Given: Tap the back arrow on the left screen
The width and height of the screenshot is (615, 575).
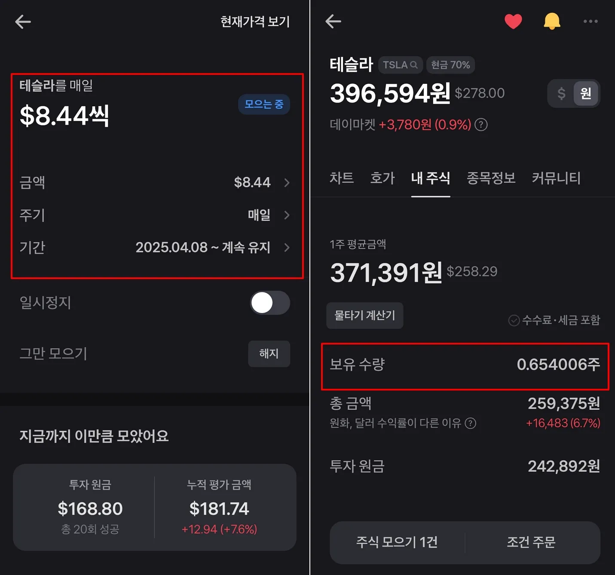Looking at the screenshot, I should (x=23, y=22).
